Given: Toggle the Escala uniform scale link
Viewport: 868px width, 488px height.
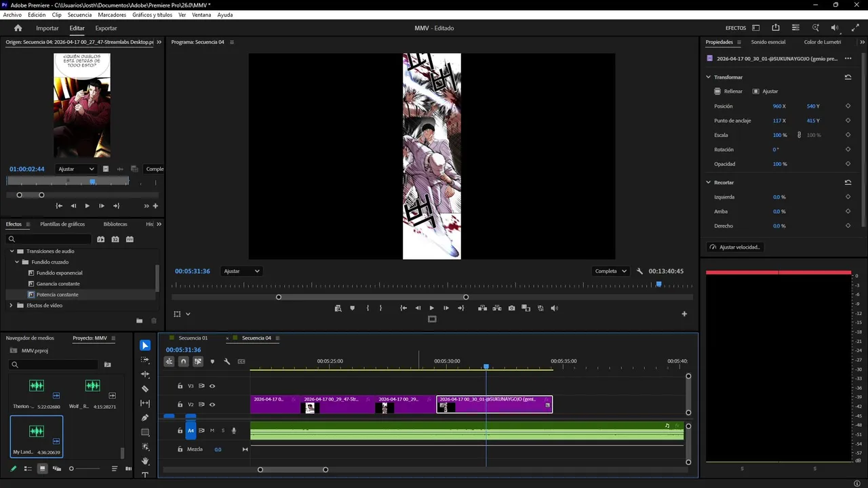Looking at the screenshot, I should (x=799, y=135).
